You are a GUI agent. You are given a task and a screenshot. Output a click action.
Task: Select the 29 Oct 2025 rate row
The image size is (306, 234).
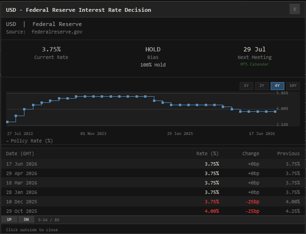(x=153, y=211)
